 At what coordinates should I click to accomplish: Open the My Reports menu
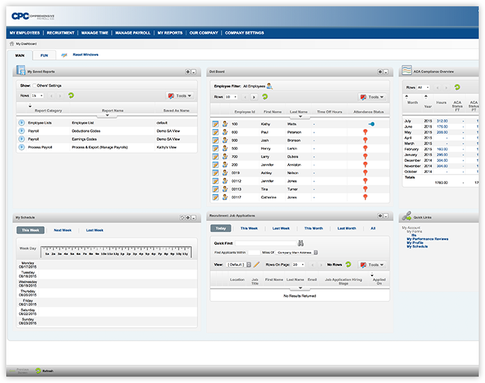coord(170,33)
